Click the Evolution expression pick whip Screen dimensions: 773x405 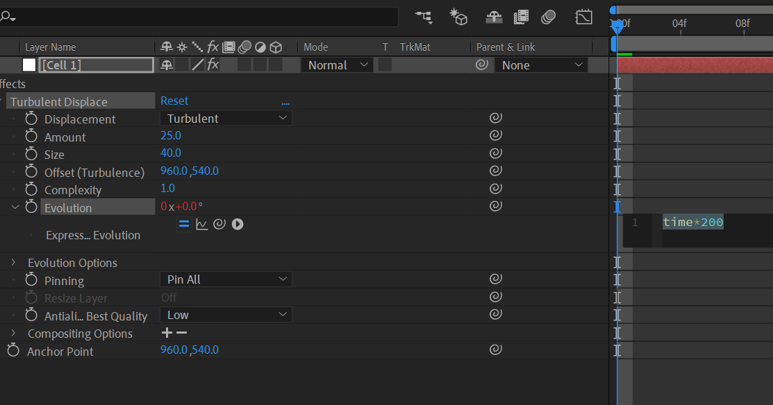219,224
